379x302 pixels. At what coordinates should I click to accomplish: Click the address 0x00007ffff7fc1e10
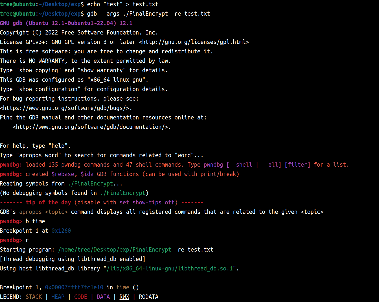[x=74, y=287]
